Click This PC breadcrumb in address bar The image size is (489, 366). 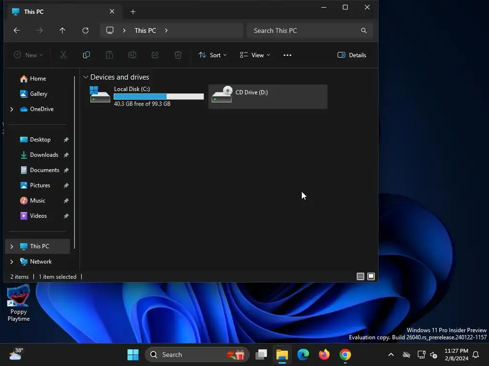tap(145, 30)
